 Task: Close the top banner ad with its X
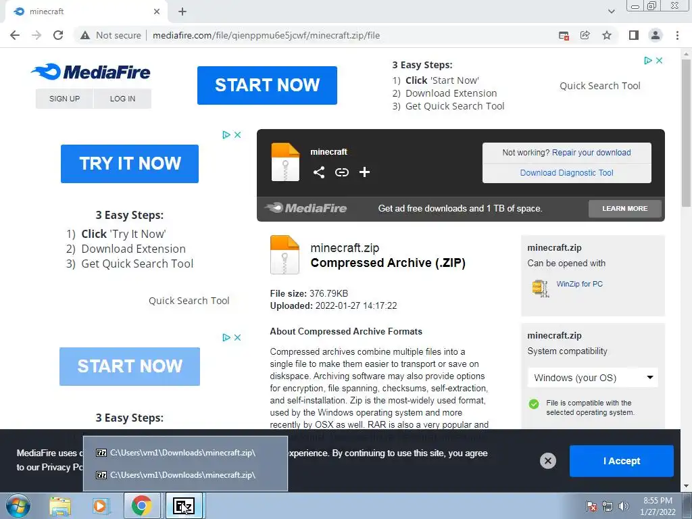pyautogui.click(x=660, y=60)
